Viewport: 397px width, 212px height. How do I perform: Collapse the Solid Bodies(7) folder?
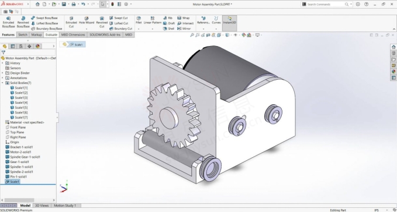pos(2,83)
